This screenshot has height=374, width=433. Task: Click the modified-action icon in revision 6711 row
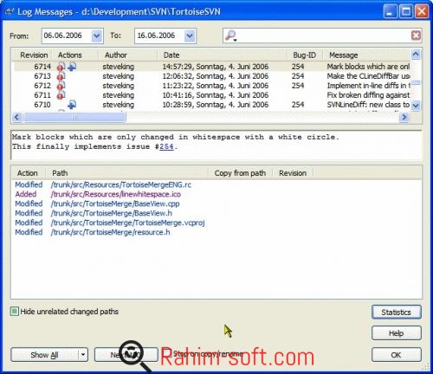pos(61,95)
